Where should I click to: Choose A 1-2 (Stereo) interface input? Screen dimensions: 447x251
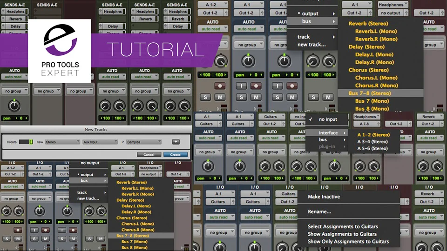(373, 135)
